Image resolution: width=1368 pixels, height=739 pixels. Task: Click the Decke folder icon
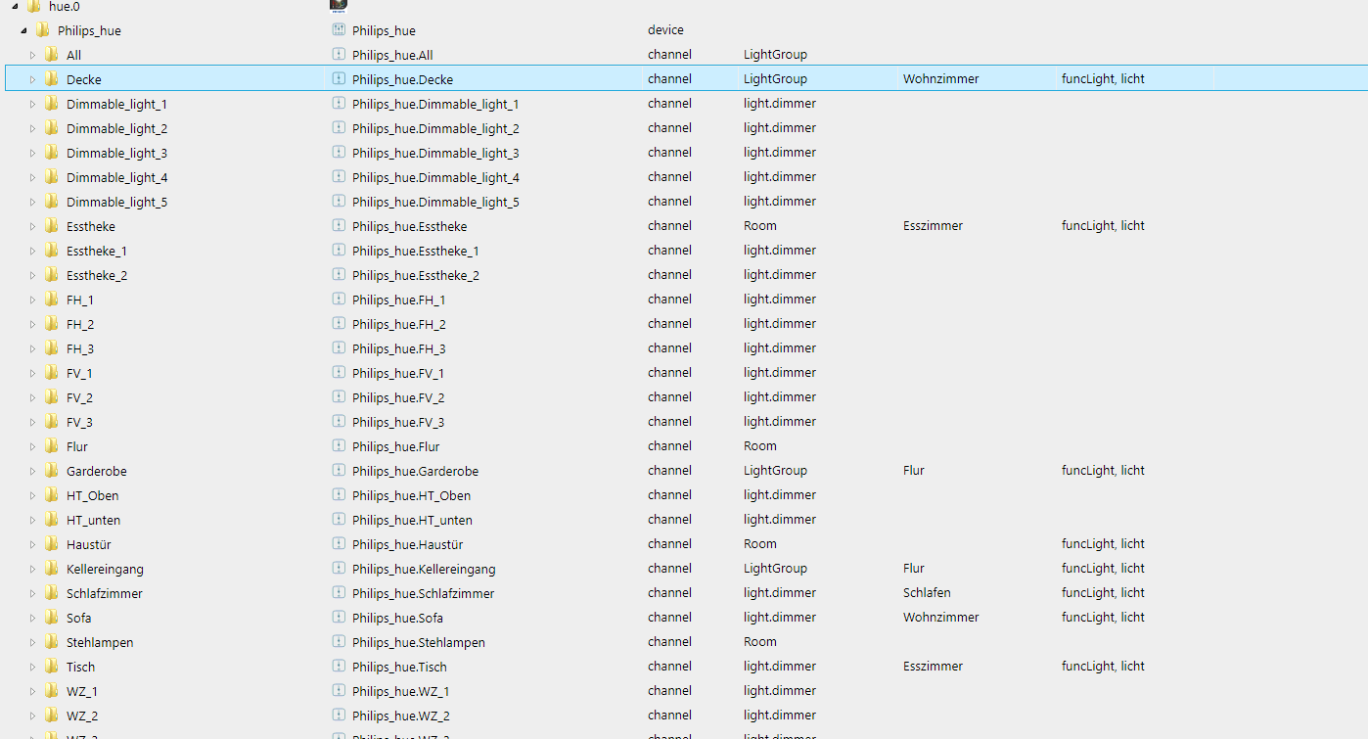(52, 79)
